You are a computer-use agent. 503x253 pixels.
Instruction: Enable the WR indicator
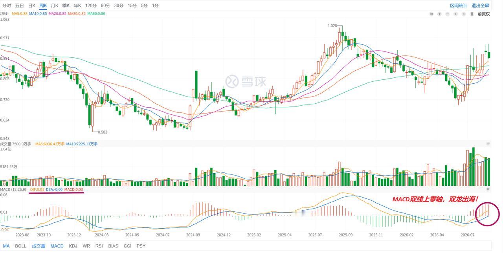pyautogui.click(x=86, y=246)
